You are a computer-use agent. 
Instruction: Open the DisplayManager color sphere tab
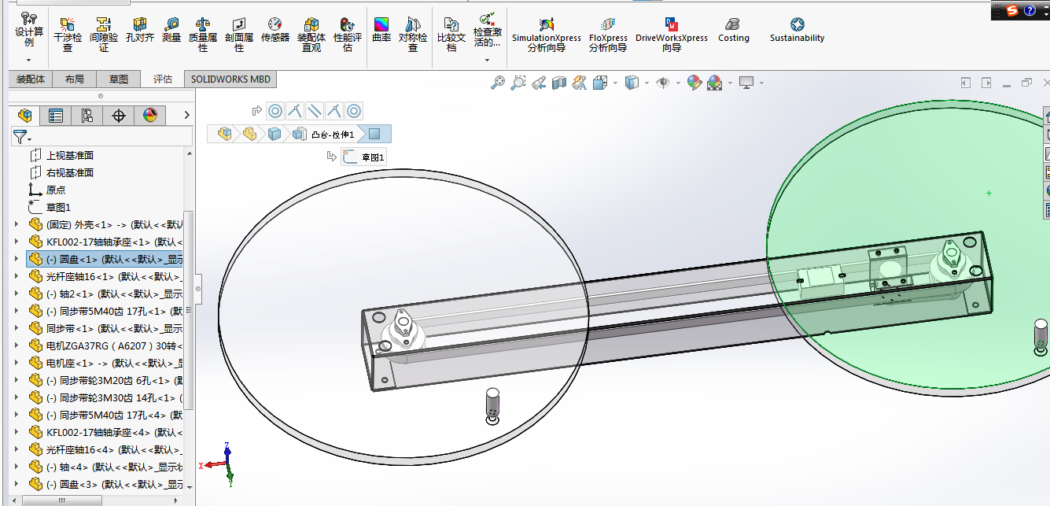pyautogui.click(x=150, y=116)
